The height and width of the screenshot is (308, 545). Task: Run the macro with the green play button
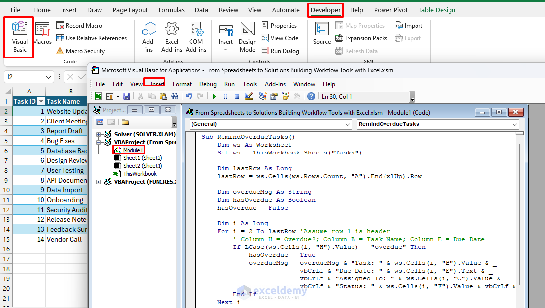tap(215, 96)
